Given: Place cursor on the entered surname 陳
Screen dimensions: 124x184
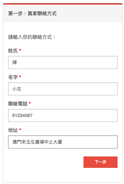Looking at the screenshot, I should pyautogui.click(x=15, y=62).
